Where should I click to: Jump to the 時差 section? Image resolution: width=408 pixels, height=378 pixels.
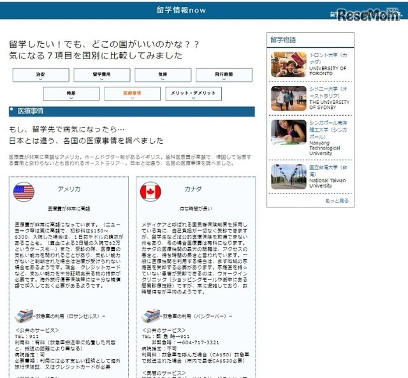[x=71, y=94]
